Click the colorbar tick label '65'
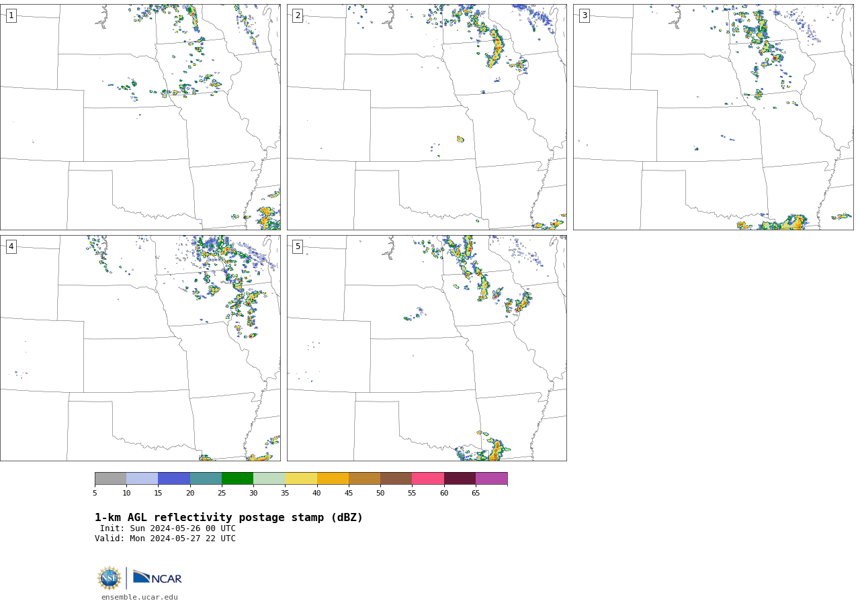 (476, 494)
